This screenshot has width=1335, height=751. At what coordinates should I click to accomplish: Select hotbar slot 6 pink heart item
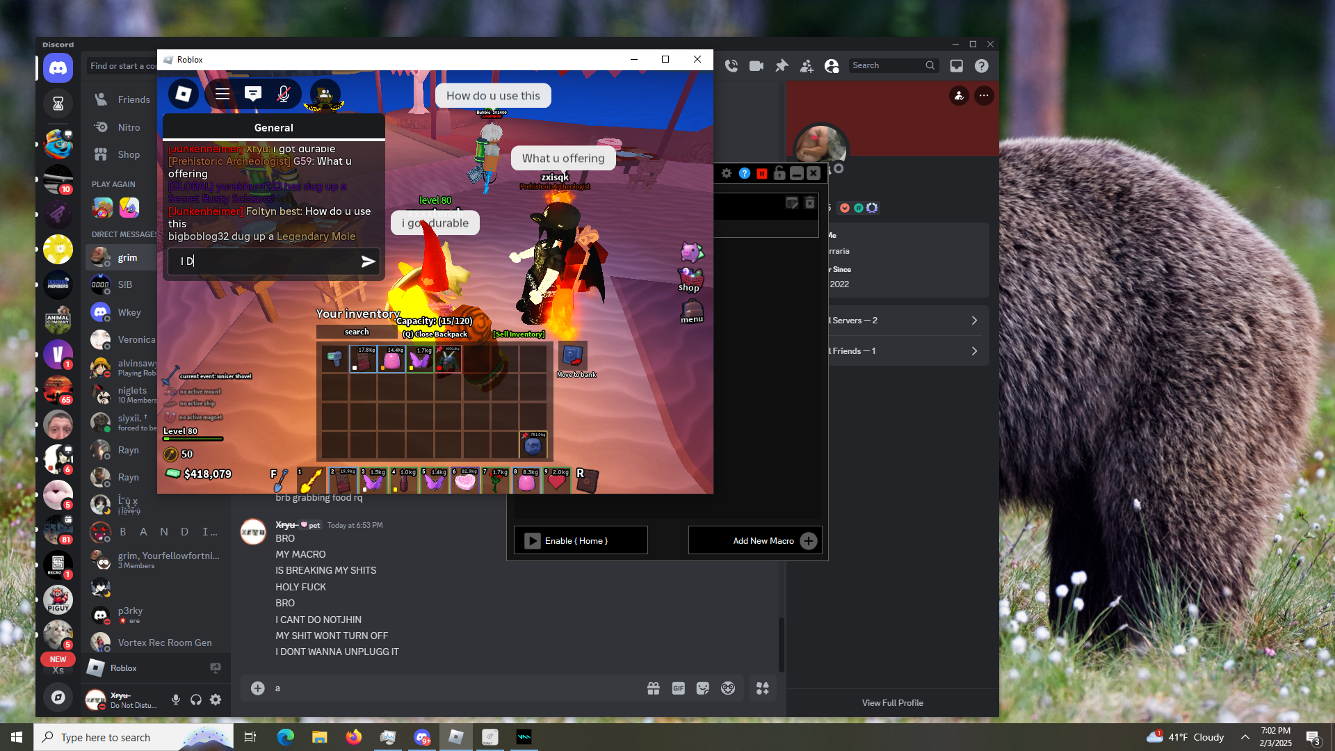[x=465, y=481]
